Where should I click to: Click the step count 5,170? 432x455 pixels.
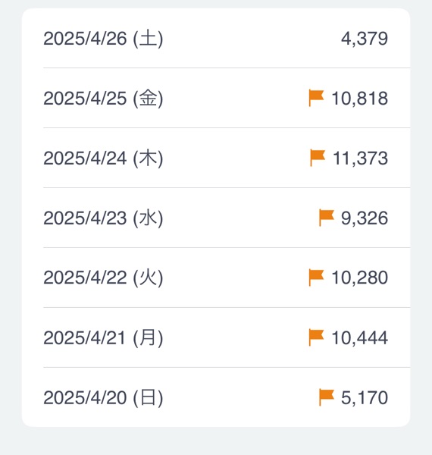coord(365,397)
